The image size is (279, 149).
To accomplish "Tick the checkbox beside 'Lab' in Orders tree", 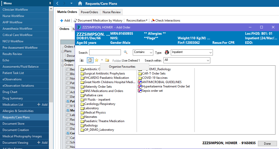I will point(68,115).
